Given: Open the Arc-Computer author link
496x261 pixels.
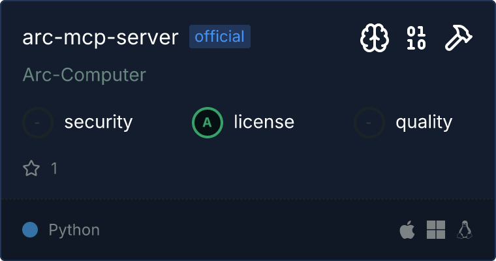Looking at the screenshot, I should tap(84, 75).
